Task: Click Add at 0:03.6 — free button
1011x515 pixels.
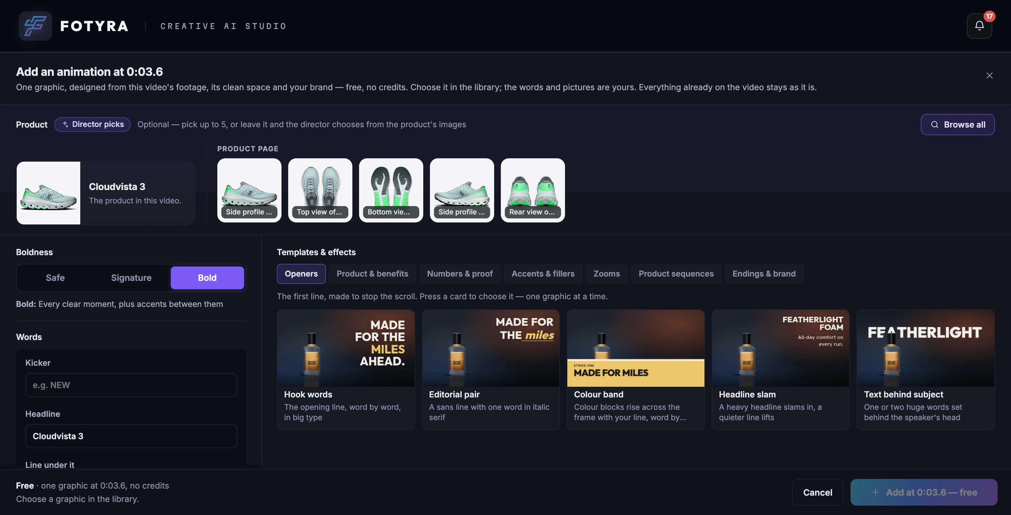Action: click(924, 492)
